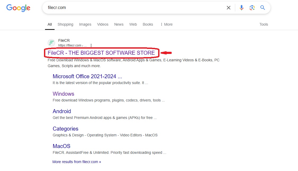This screenshot has width=298, height=171.
Task: Click More results from filecr.com
Action: 77,162
